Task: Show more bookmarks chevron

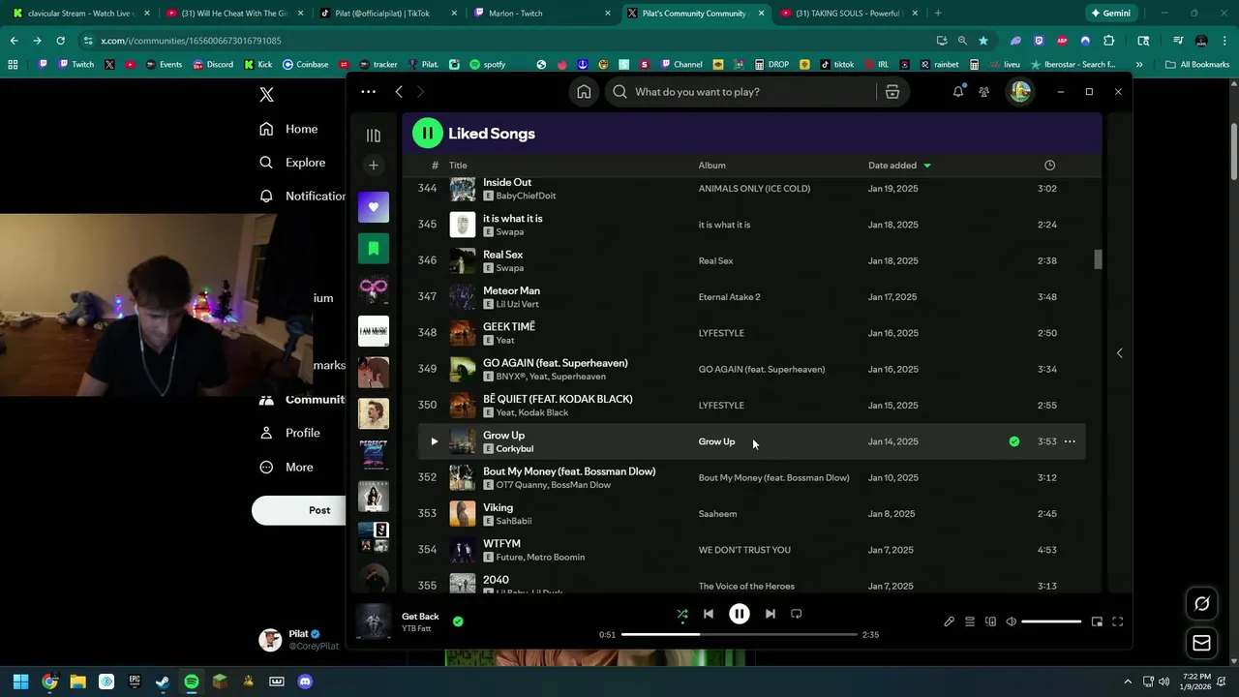Action: coord(1139,64)
